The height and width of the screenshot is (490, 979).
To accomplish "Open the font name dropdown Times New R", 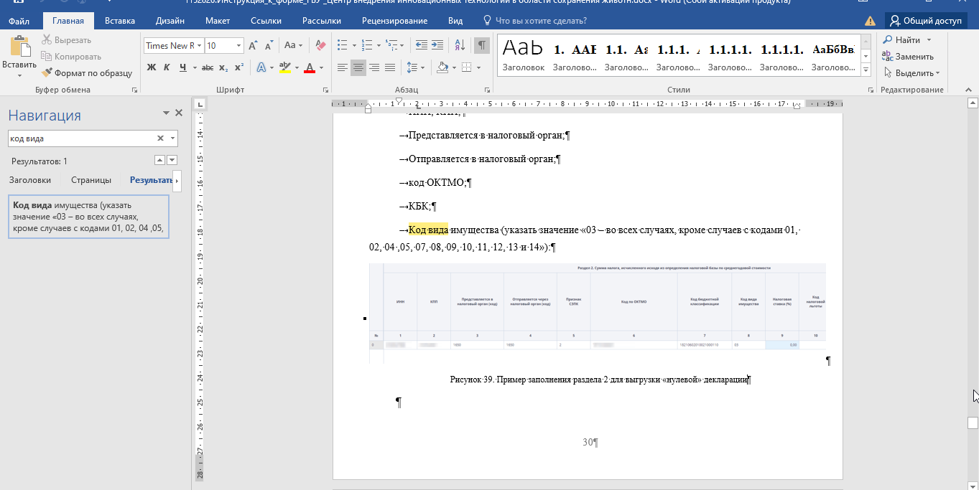I will [x=199, y=45].
